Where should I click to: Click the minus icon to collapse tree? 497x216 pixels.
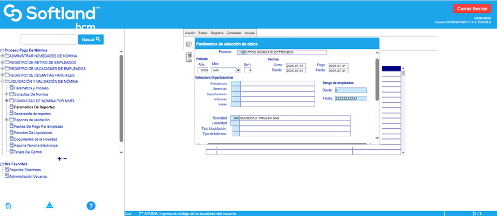65,158
